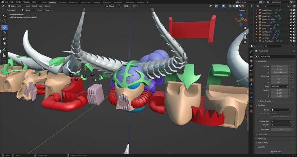Screen dimensions: 297x157
Task: Switch to the Sculpting workspace tab
Action: [x=63, y=2]
